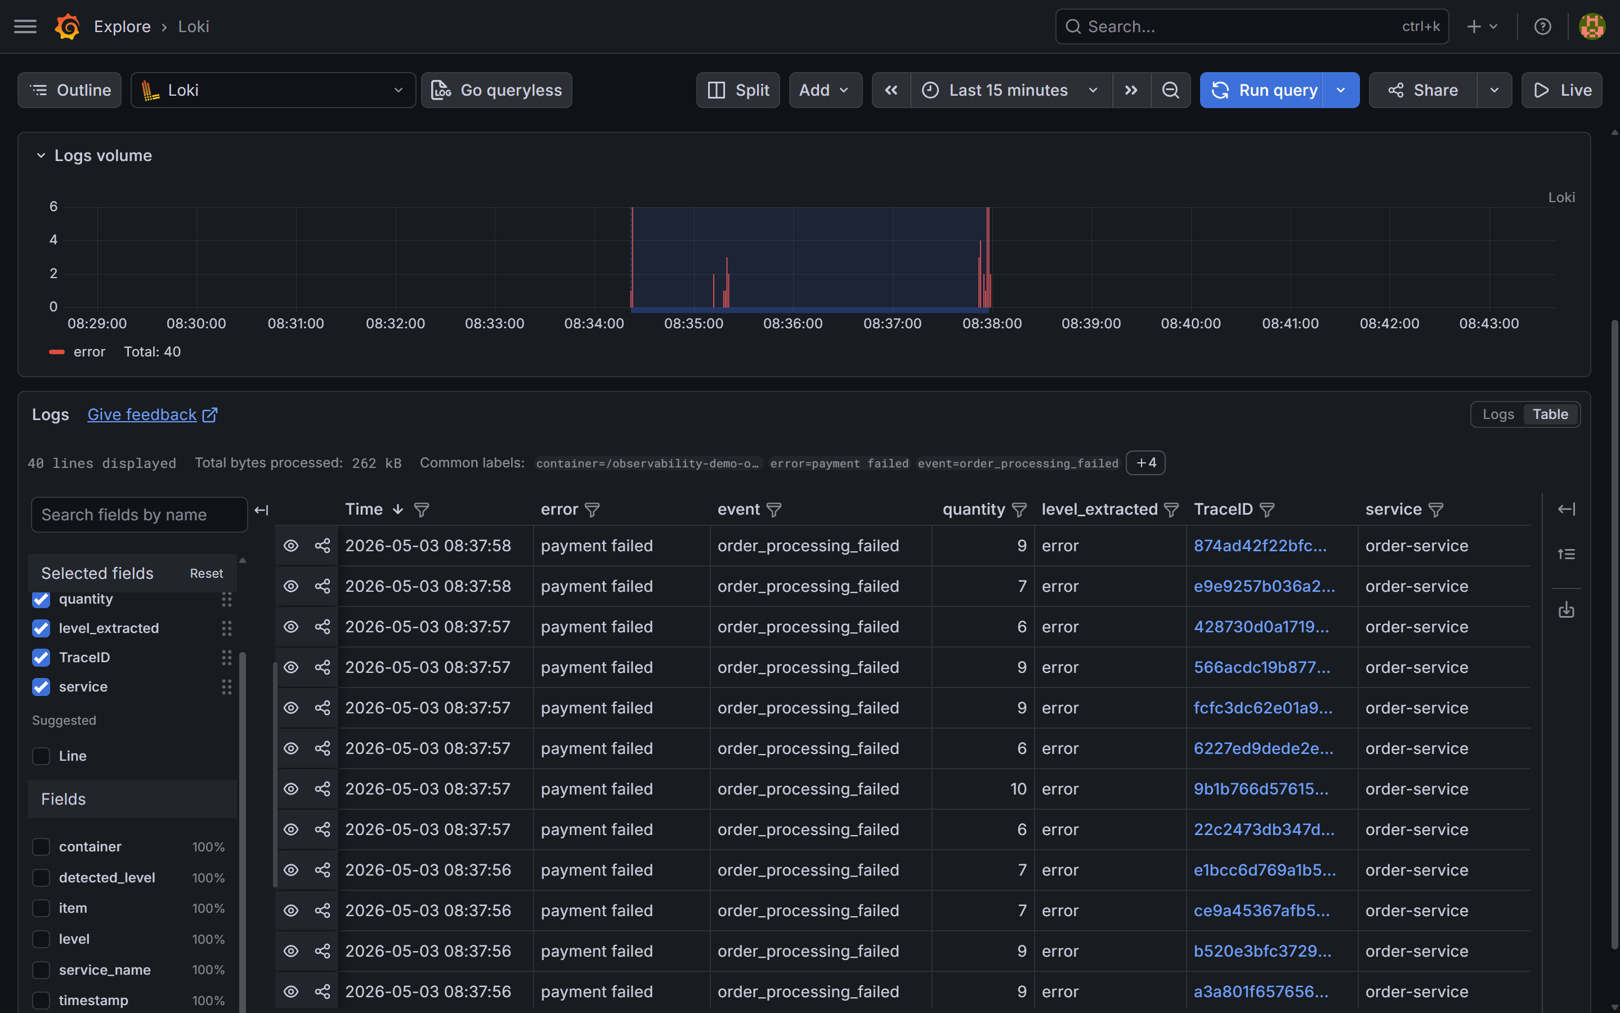The height and width of the screenshot is (1013, 1620).
Task: Check the service_name field checkbox
Action: (x=41, y=970)
